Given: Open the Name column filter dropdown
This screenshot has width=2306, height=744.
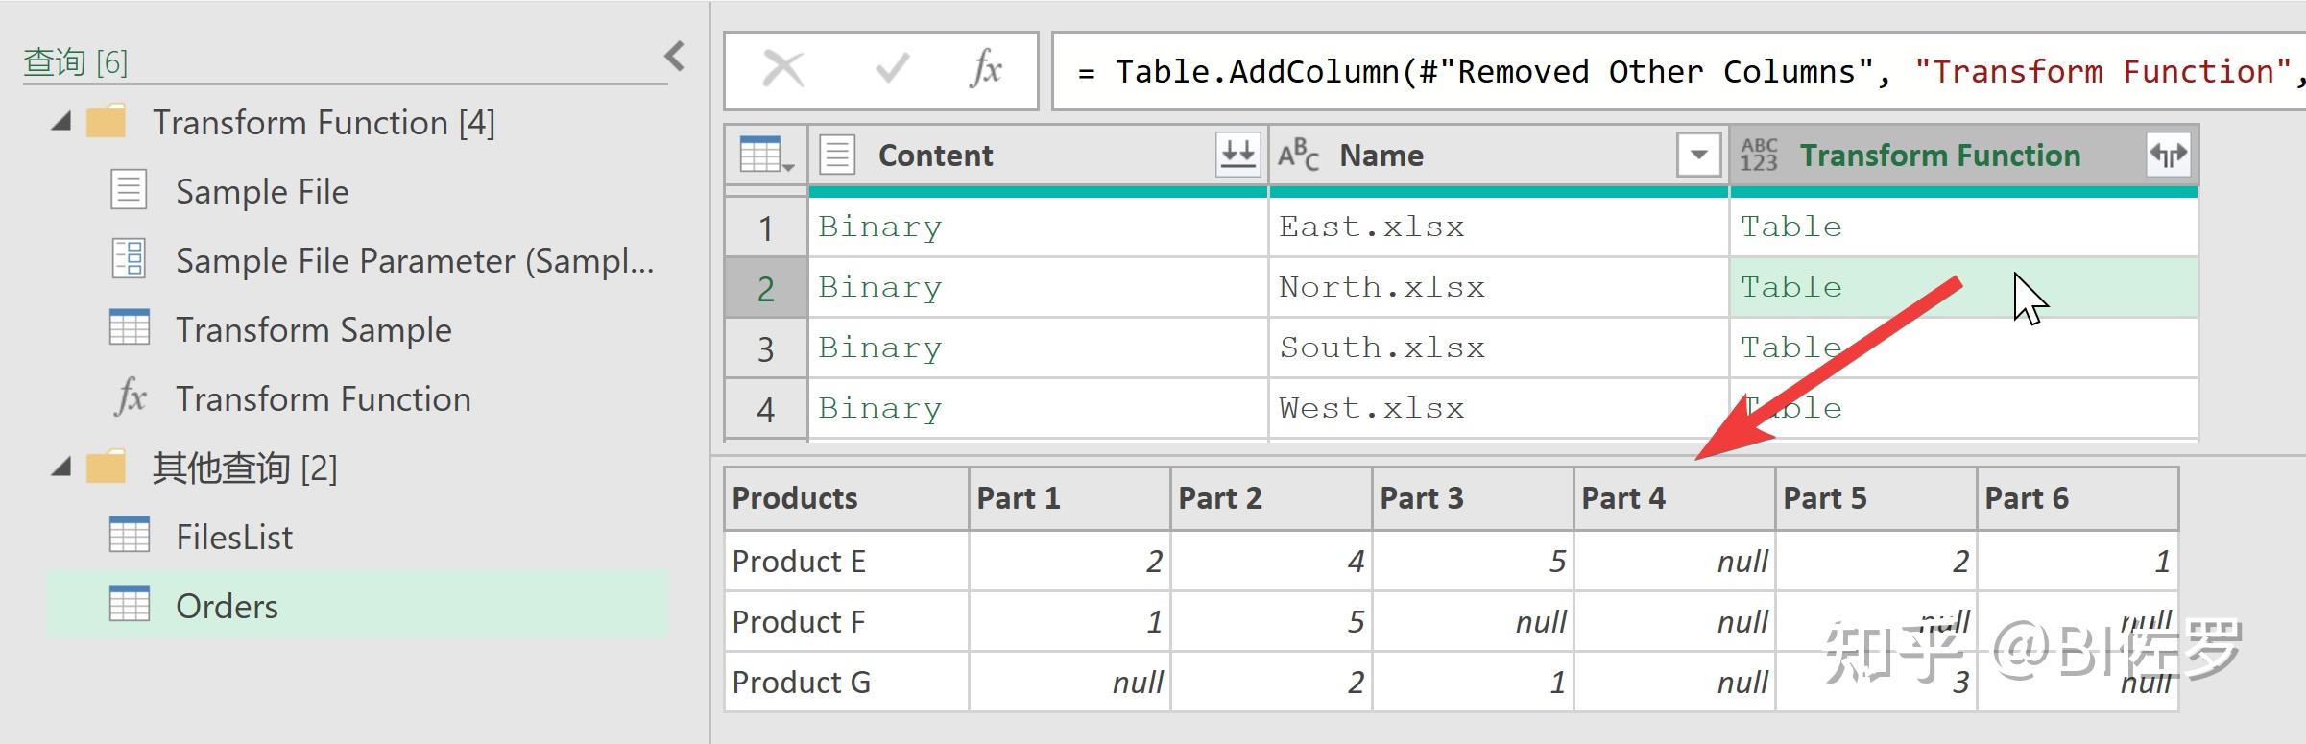Looking at the screenshot, I should (x=1697, y=155).
